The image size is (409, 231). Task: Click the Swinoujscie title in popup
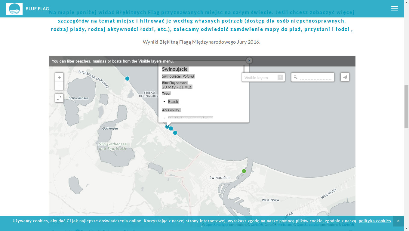175,69
